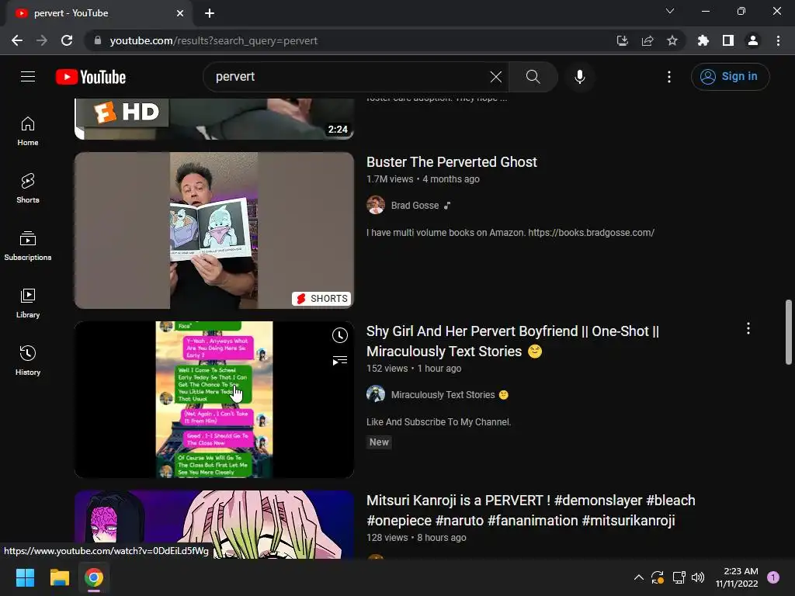This screenshot has width=795, height=596.
Task: Click 1.7M views text under Buster video
Action: (390, 179)
